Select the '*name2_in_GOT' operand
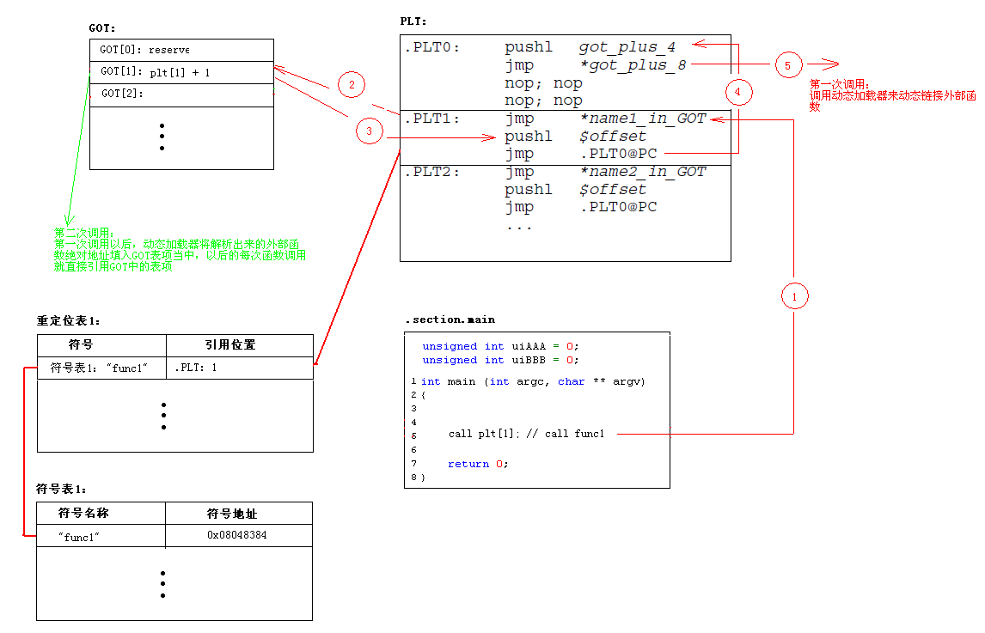This screenshot has width=985, height=633. click(x=643, y=172)
